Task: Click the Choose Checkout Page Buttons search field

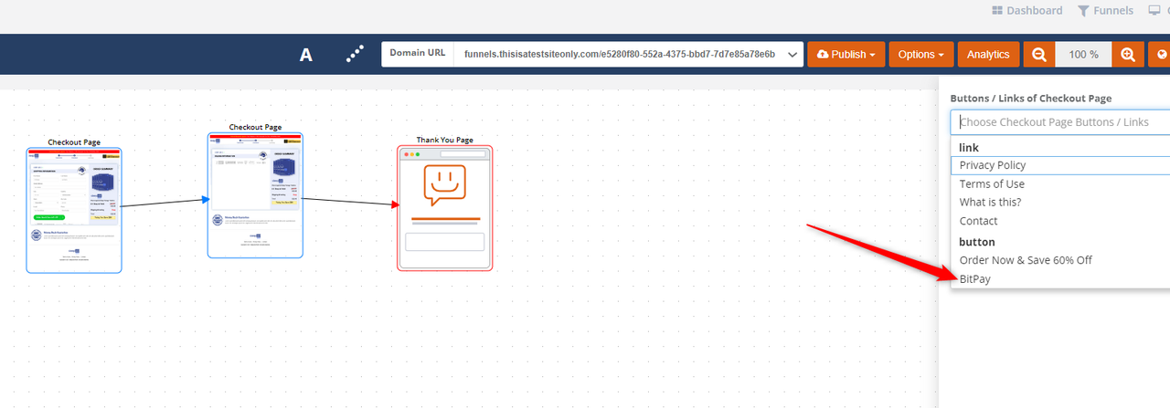Action: (x=1060, y=122)
